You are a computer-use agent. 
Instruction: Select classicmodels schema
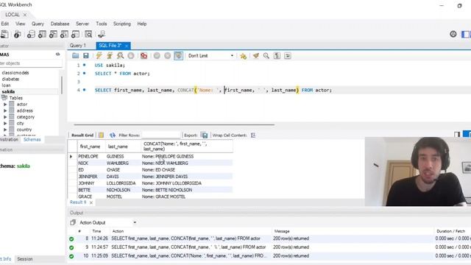(15, 73)
